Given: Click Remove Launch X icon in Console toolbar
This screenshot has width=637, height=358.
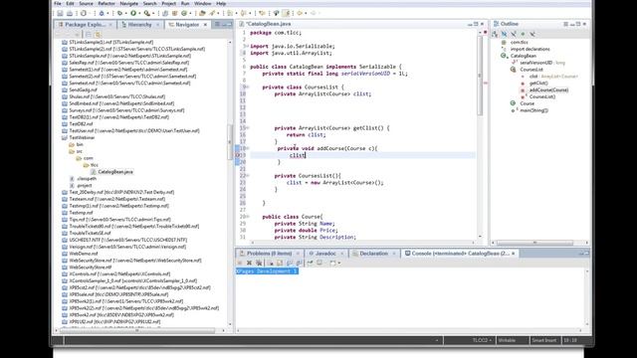Looking at the screenshot, I should 250,263.
